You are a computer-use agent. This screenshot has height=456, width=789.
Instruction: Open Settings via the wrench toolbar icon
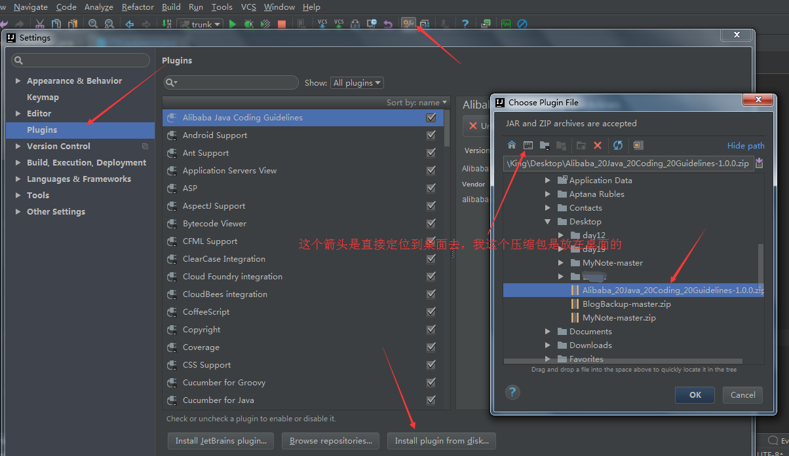(408, 24)
